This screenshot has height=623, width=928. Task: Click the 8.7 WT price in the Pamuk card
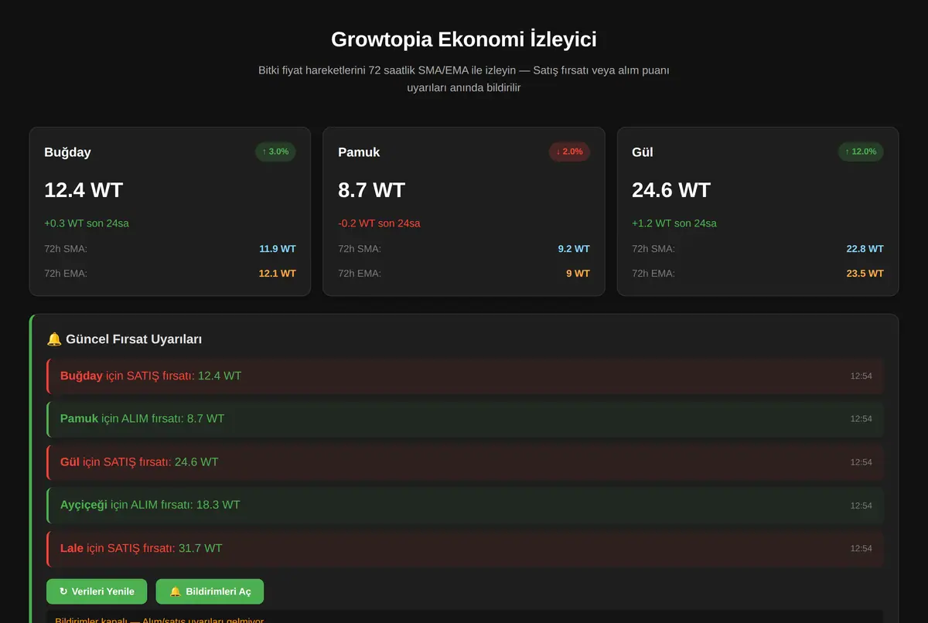click(371, 190)
